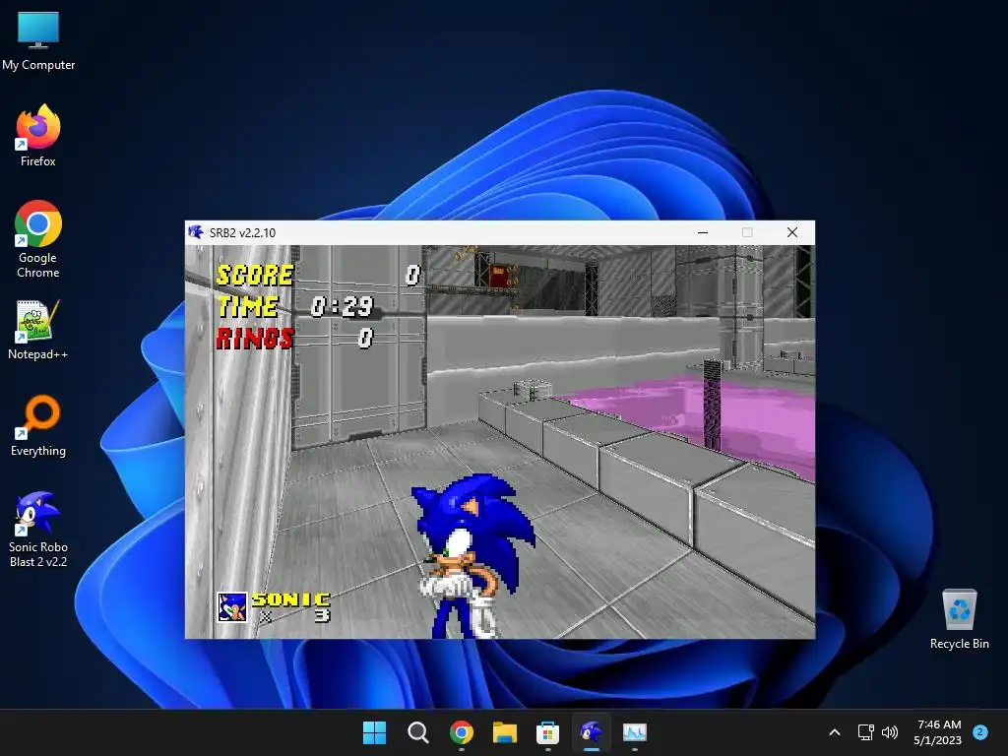Open File Explorer from the taskbar

pyautogui.click(x=505, y=732)
